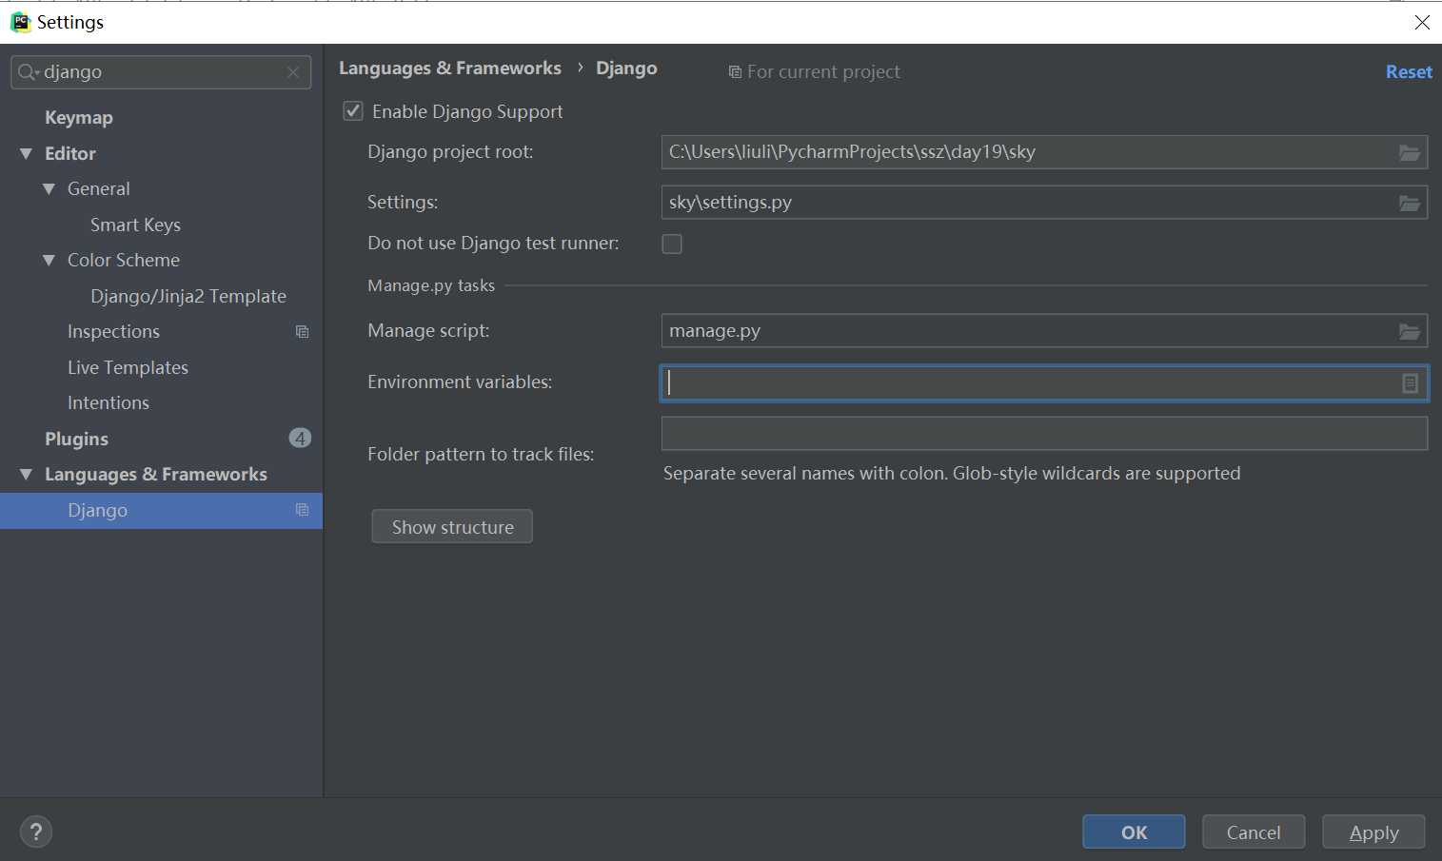Open the Plugins settings page
Viewport: 1442px width, 861px height.
pos(76,439)
